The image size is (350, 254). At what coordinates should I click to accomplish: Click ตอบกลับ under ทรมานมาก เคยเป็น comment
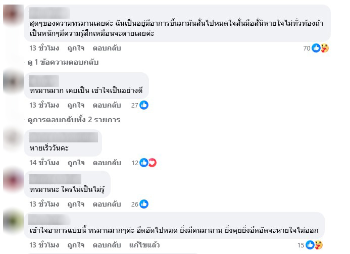[107, 105]
